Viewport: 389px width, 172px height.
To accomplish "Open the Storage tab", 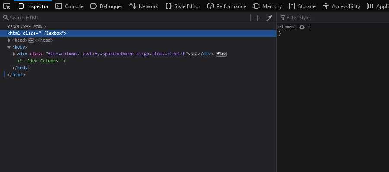I will pos(302,6).
